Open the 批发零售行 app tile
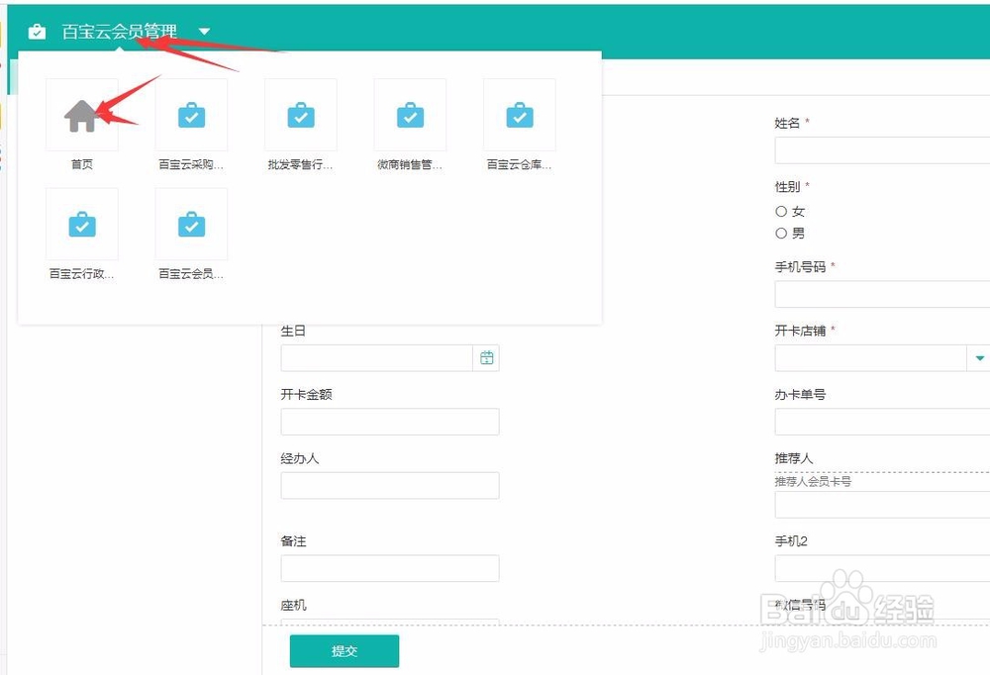The image size is (990, 675). pos(301,115)
